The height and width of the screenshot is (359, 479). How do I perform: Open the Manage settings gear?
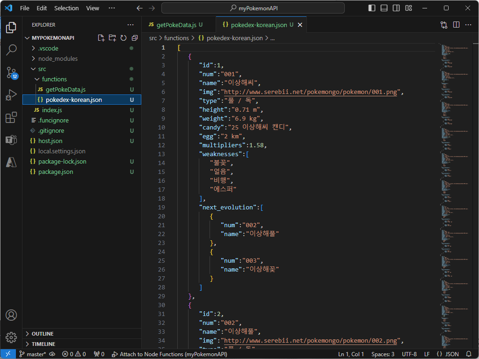coord(11,337)
